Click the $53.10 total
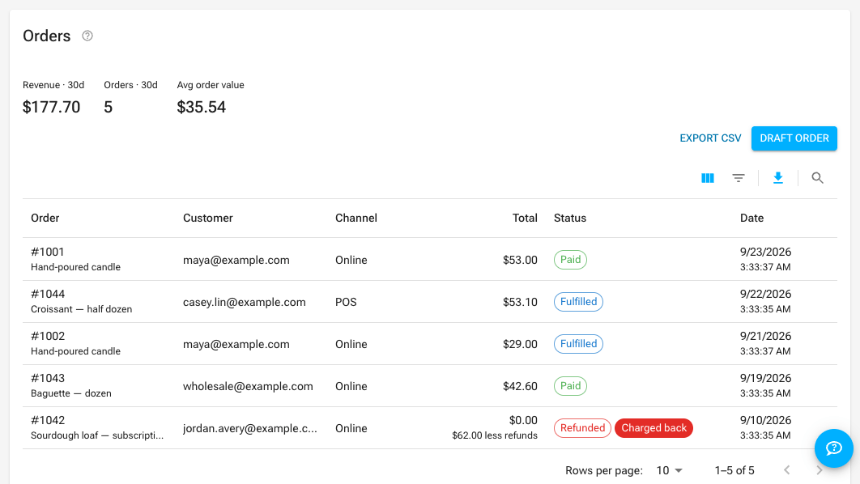Screen dimensions: 860x484 520,302
